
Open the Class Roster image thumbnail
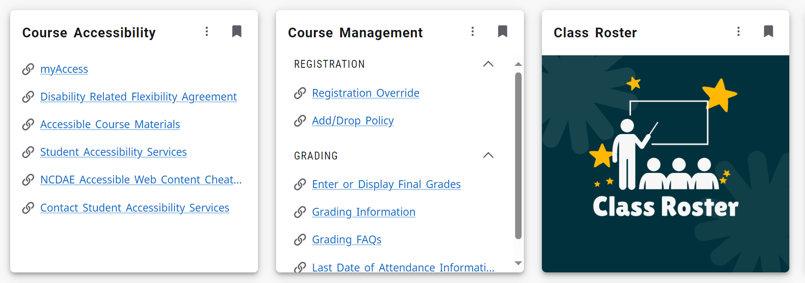click(x=665, y=164)
